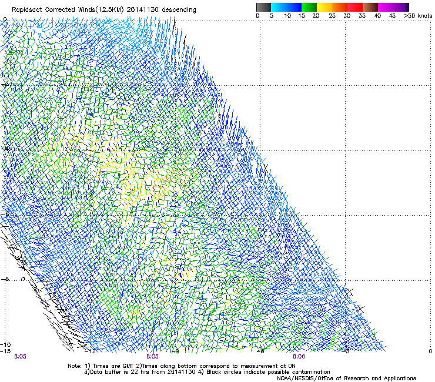This screenshot has width=435, height=382.
Task: Click the 'Times are GMT' note text
Action: click(113, 366)
